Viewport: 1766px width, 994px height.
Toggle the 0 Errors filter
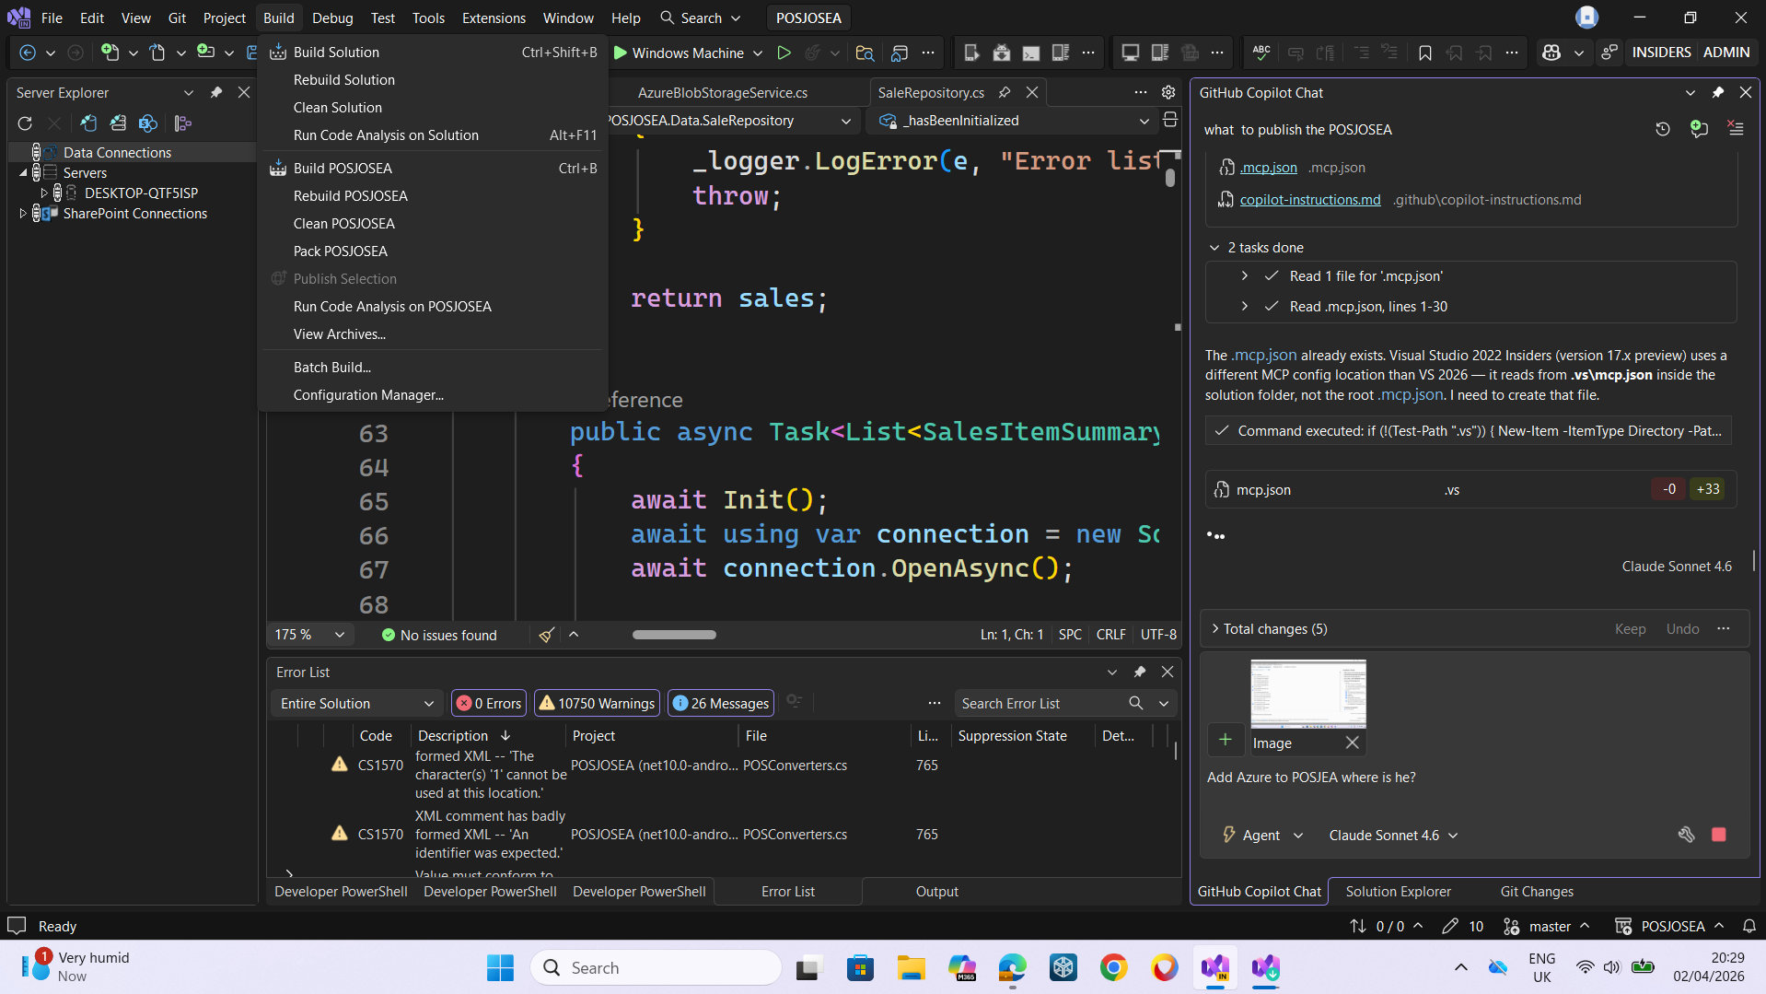pos(489,703)
